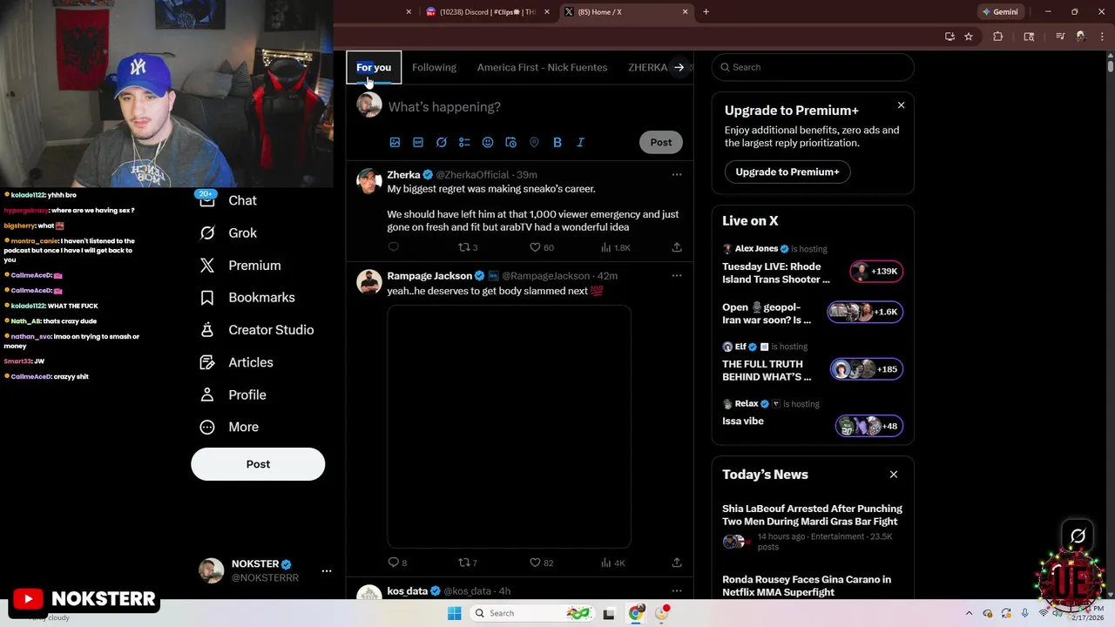
Task: Join Relax's Issa vibe space
Action: click(812, 417)
